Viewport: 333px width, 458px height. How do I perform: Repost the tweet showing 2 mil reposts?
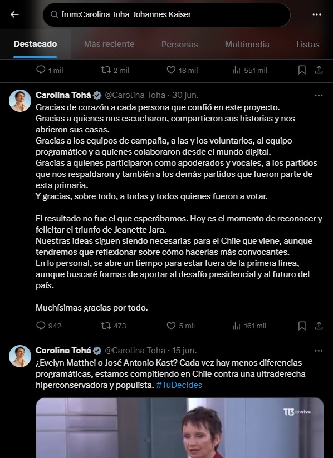[x=115, y=70]
